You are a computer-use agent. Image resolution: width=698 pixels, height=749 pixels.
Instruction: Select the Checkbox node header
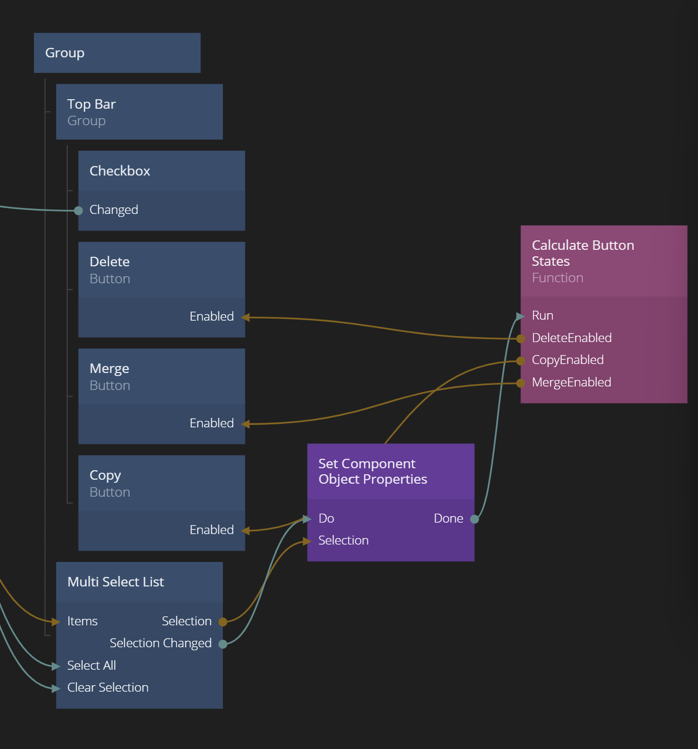pyautogui.click(x=161, y=171)
